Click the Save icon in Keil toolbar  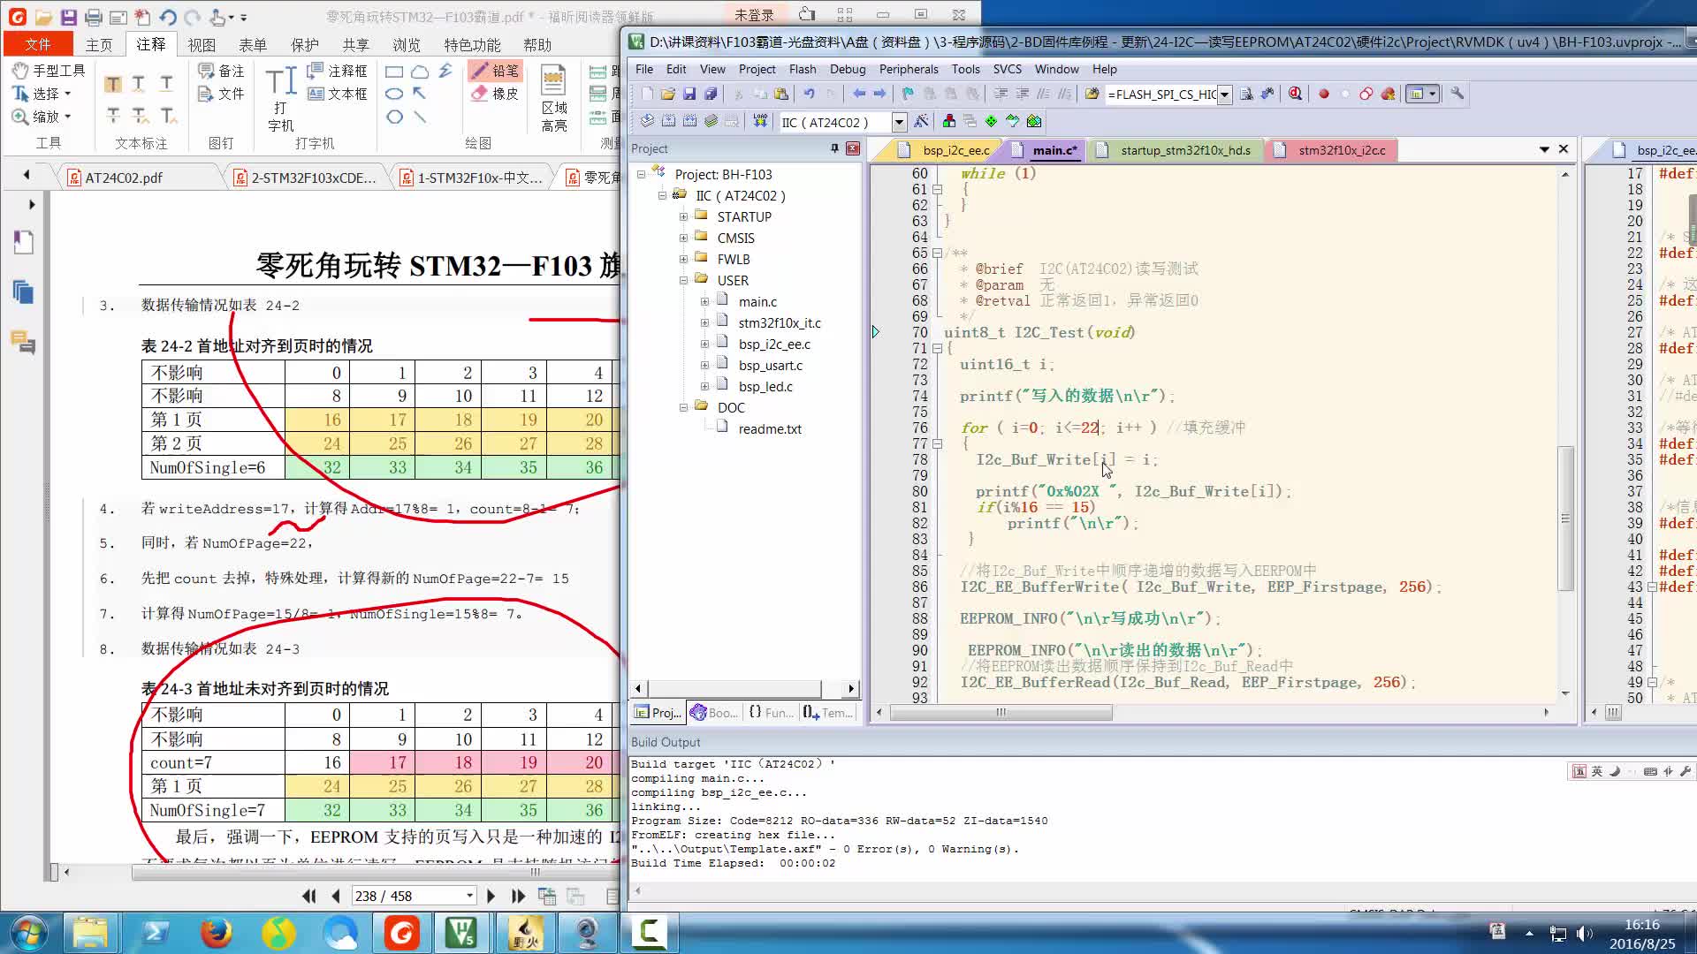pyautogui.click(x=689, y=94)
